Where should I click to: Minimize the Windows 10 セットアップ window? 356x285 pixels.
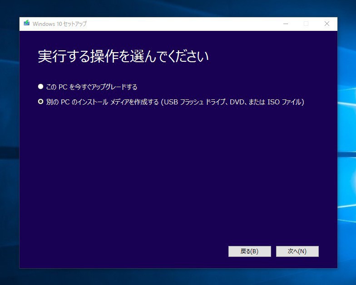point(286,24)
